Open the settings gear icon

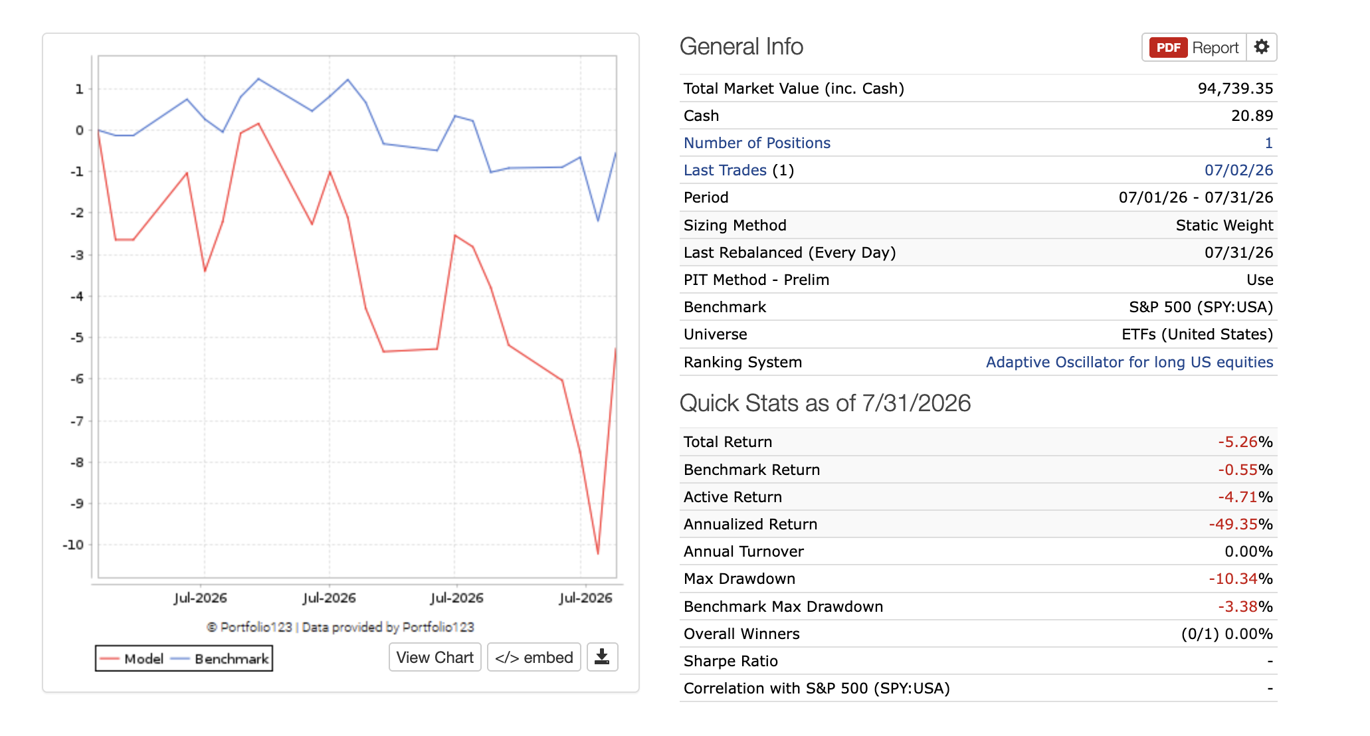coord(1261,47)
